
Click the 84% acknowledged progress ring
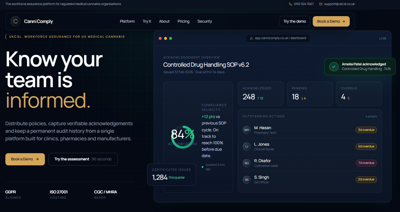tap(183, 137)
